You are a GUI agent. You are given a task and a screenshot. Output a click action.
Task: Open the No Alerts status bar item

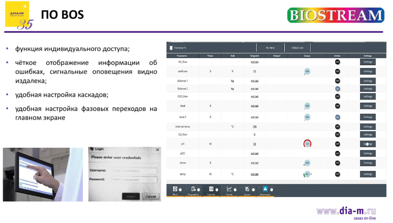271,47
